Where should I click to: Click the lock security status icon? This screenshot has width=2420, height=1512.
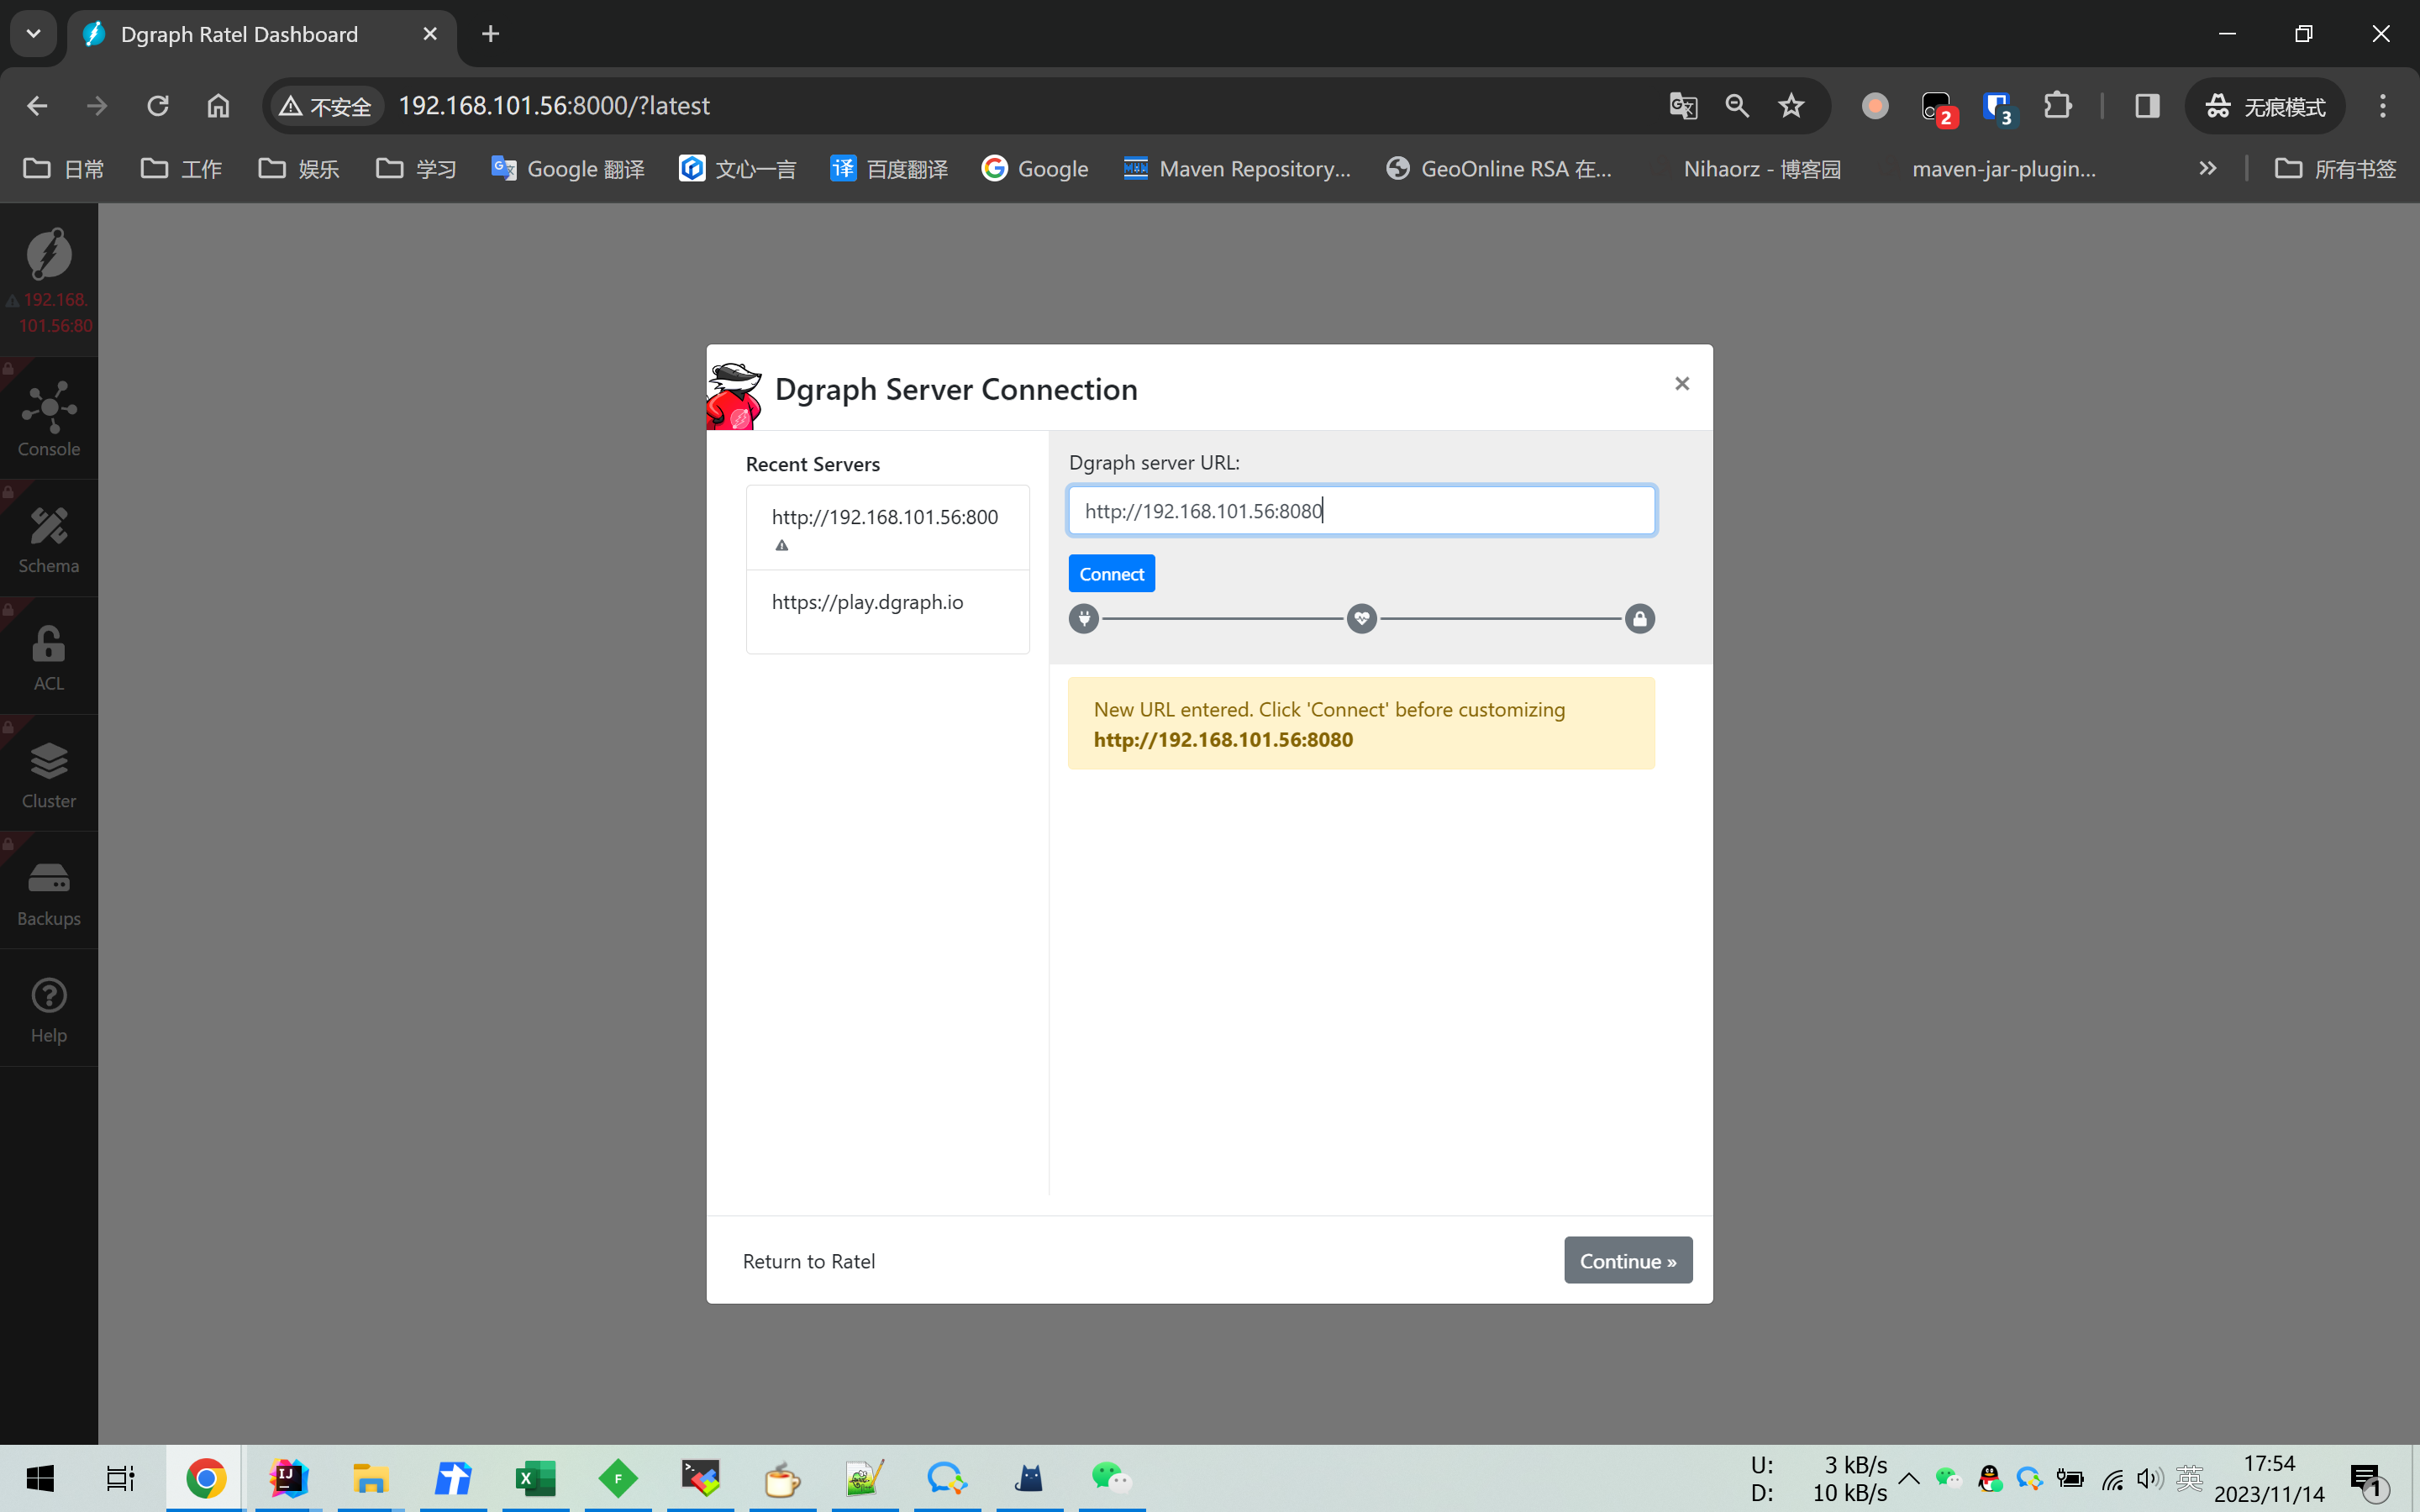(x=1639, y=619)
